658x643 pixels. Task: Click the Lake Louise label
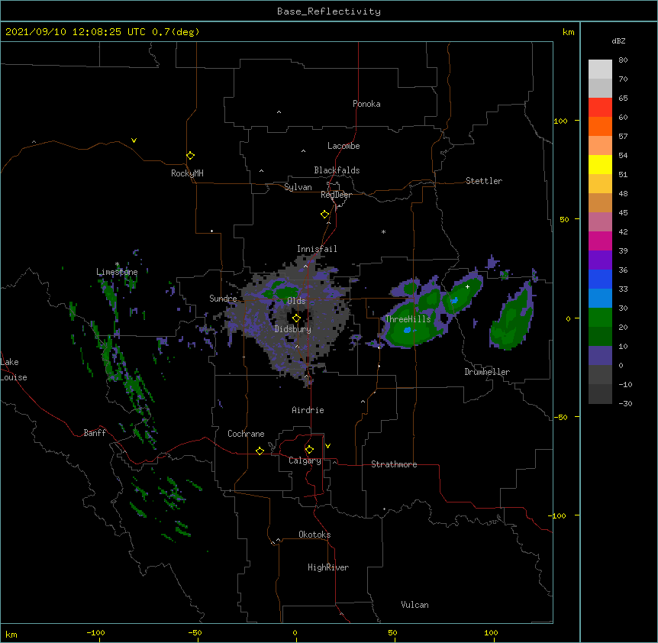point(14,370)
